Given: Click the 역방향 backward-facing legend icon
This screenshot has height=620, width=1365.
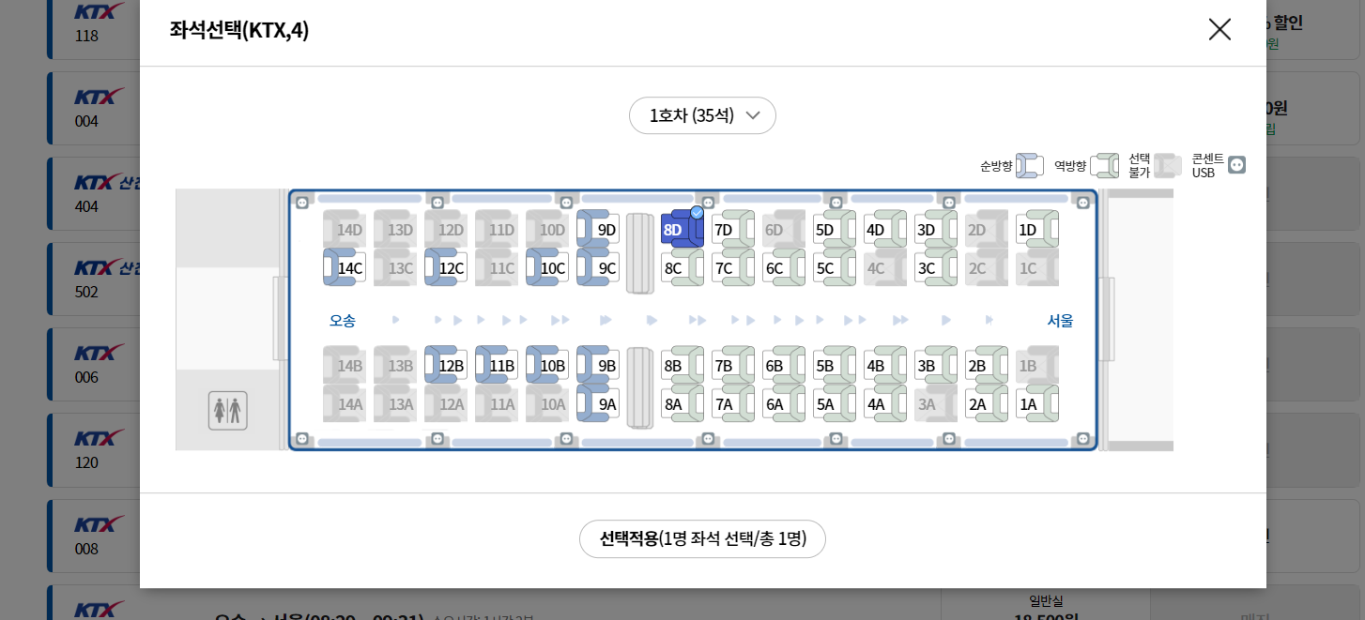Looking at the screenshot, I should (1104, 166).
